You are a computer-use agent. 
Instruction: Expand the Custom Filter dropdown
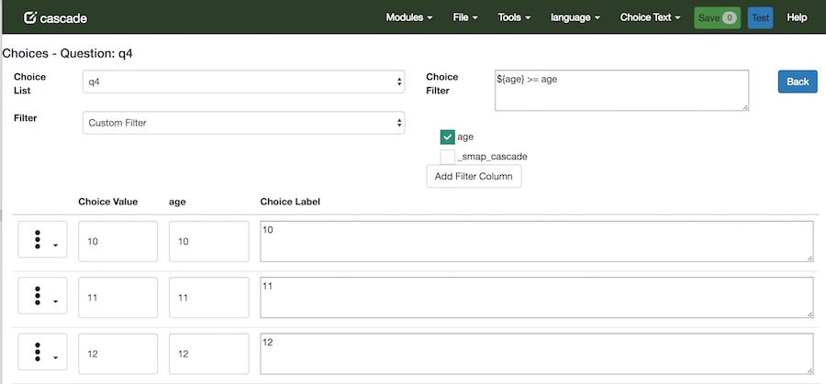tap(243, 122)
